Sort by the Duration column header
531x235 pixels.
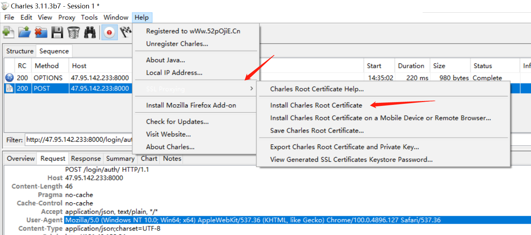click(413, 66)
